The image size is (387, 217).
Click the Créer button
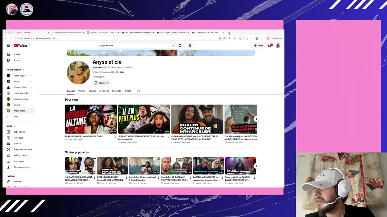pos(259,46)
